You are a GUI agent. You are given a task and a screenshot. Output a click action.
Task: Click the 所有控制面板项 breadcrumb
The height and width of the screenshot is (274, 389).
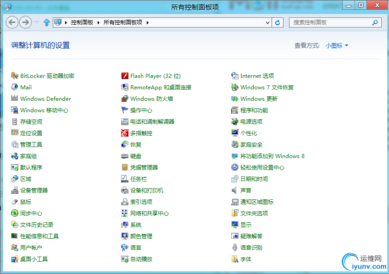pyautogui.click(x=123, y=22)
